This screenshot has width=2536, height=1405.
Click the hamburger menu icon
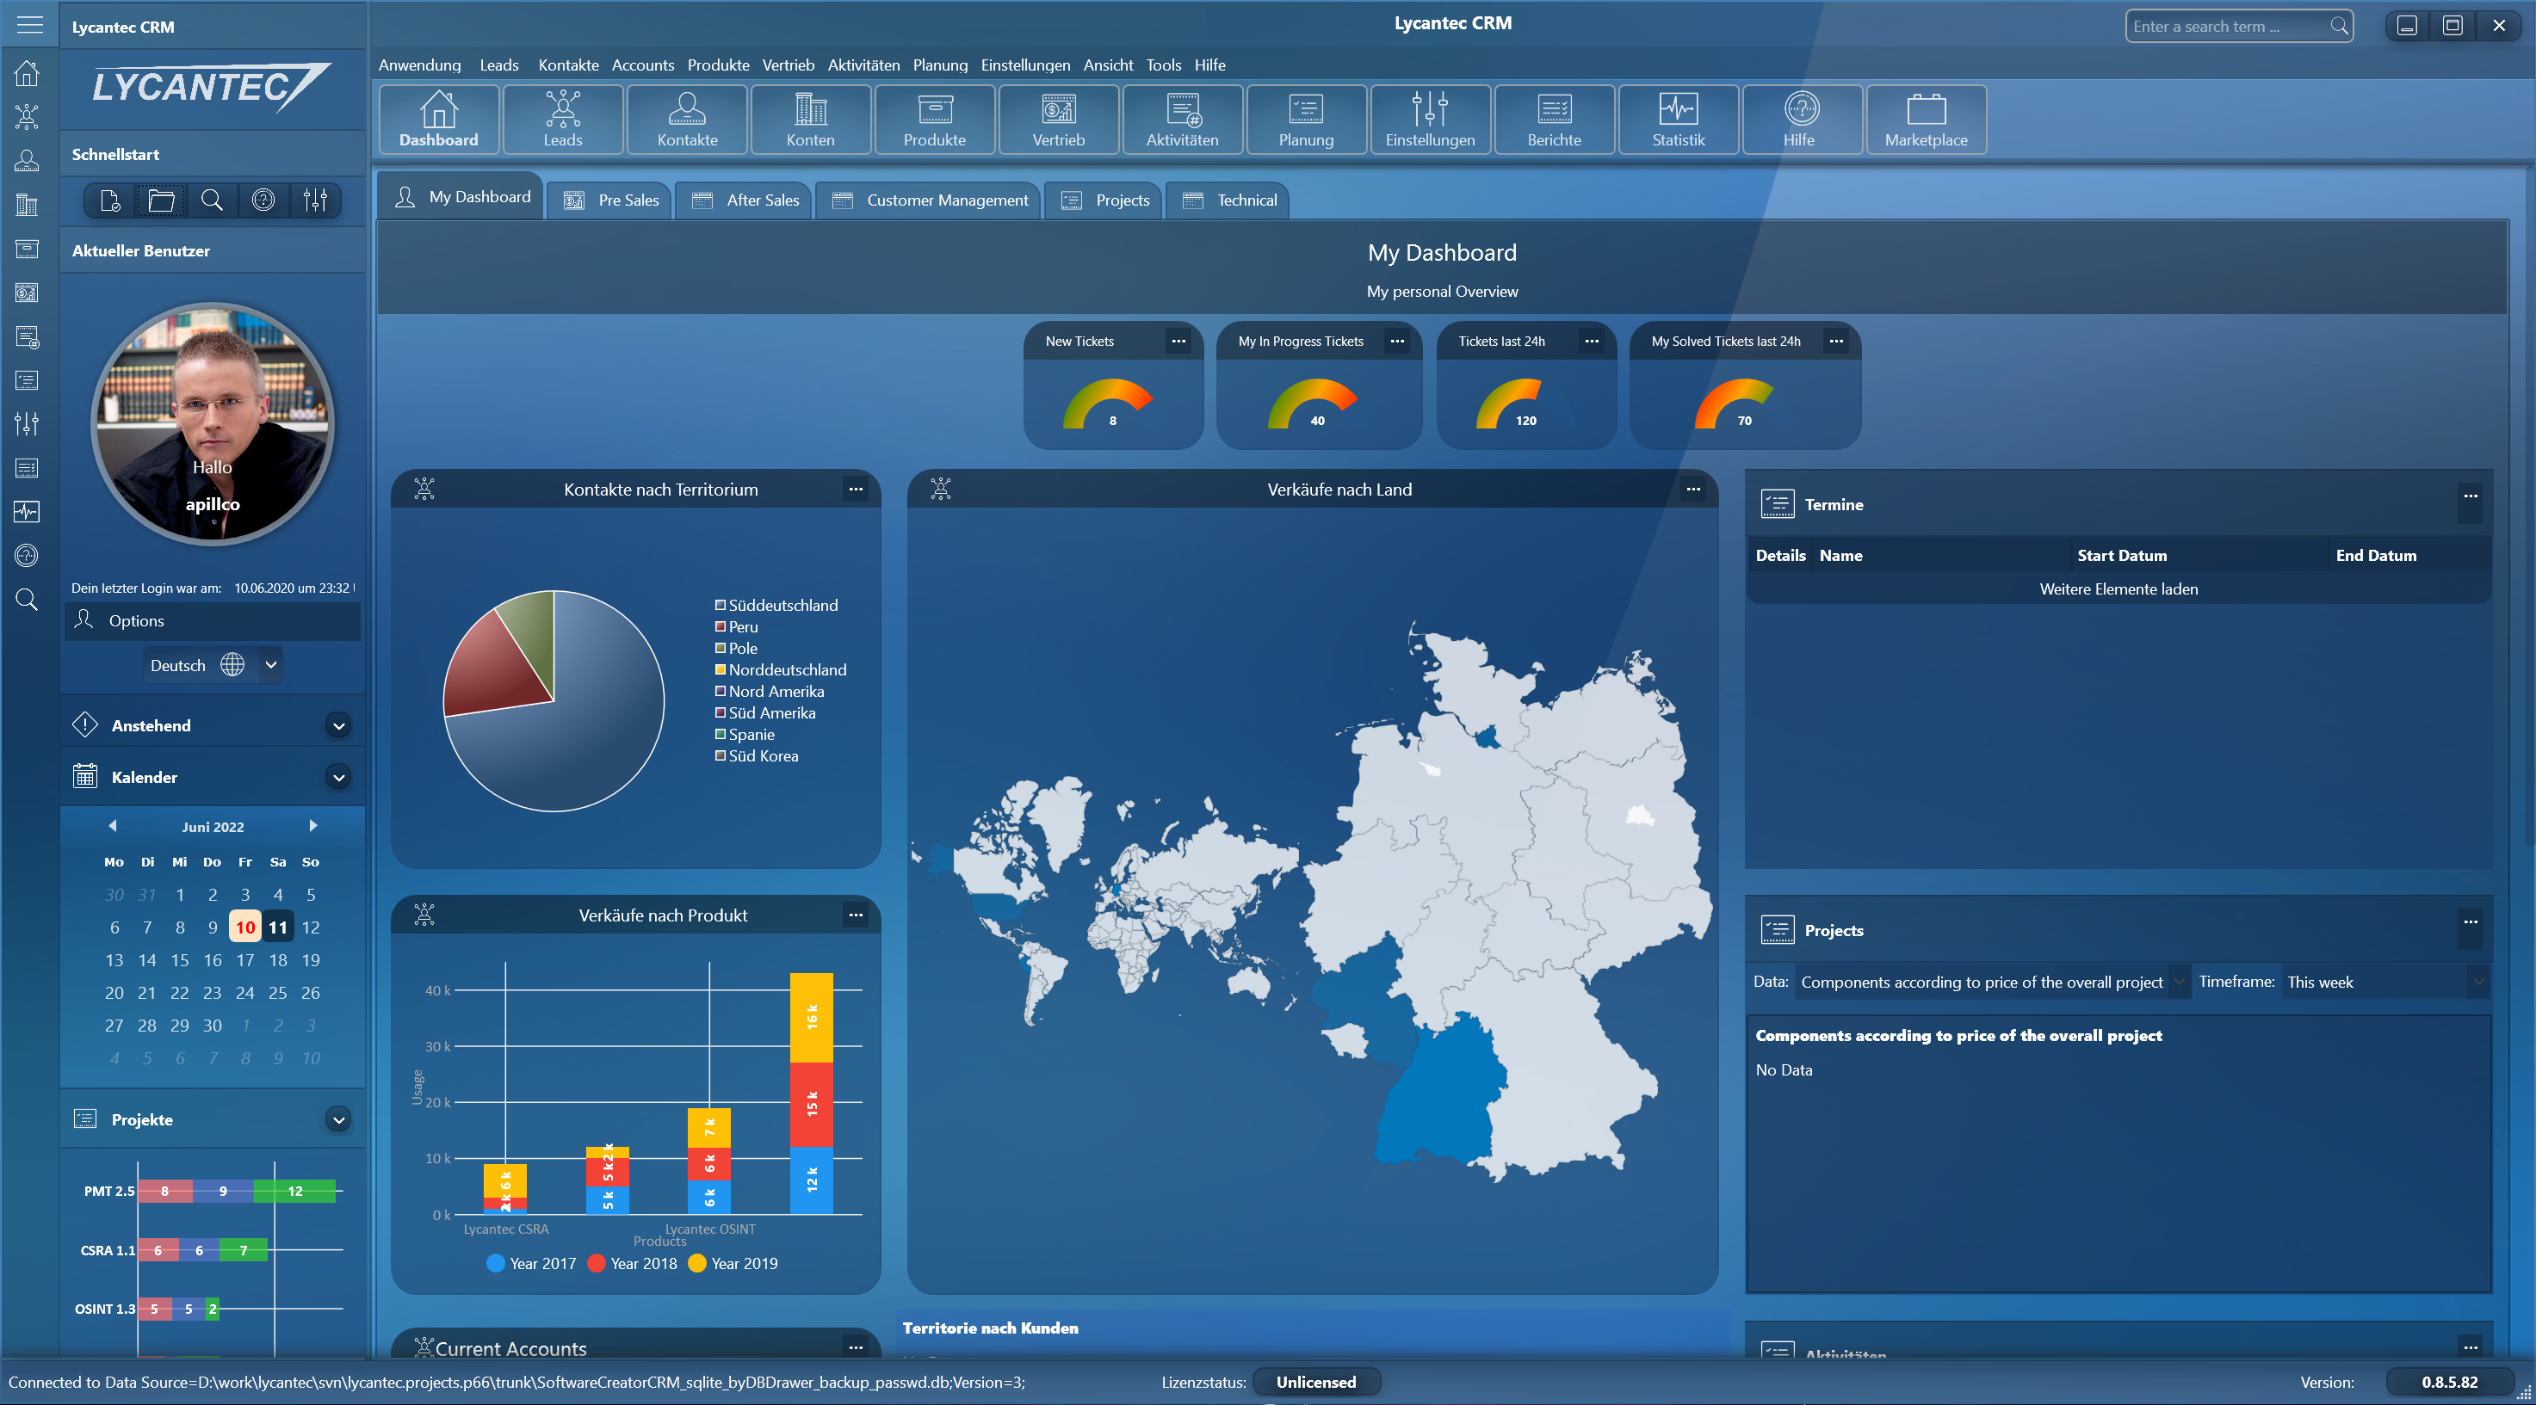(29, 25)
